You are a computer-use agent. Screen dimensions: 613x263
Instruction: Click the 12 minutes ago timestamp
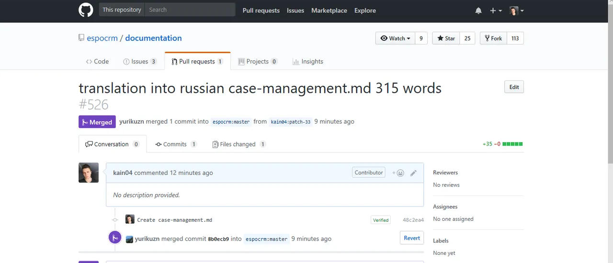click(191, 172)
